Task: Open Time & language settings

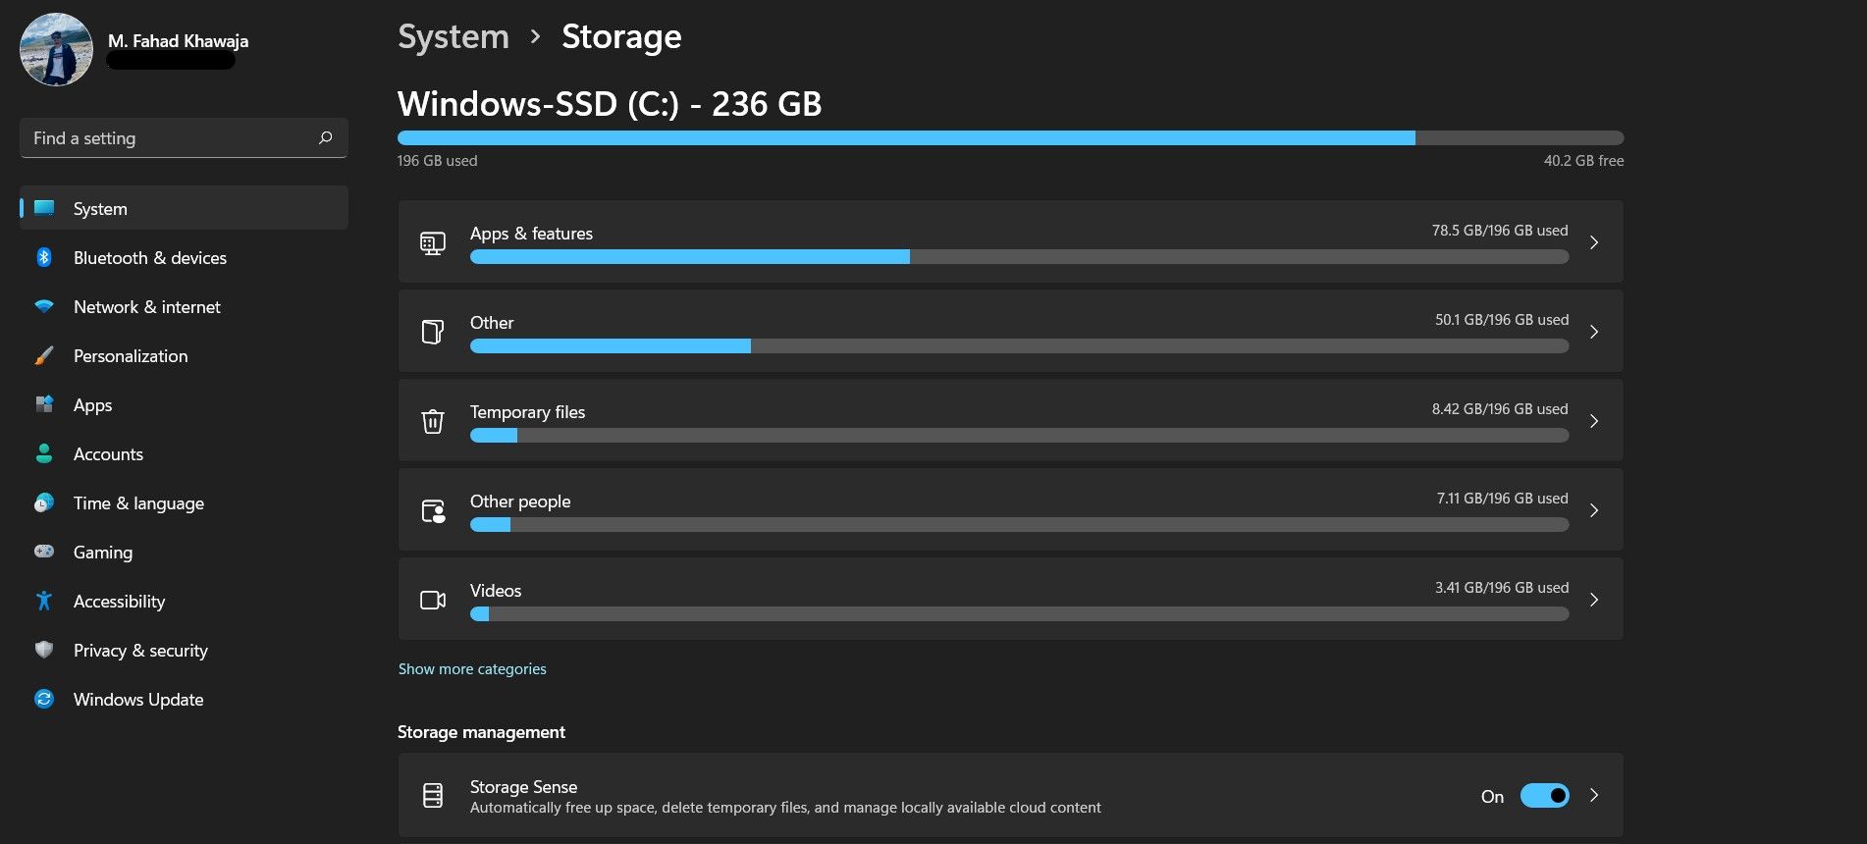Action: pyautogui.click(x=137, y=502)
